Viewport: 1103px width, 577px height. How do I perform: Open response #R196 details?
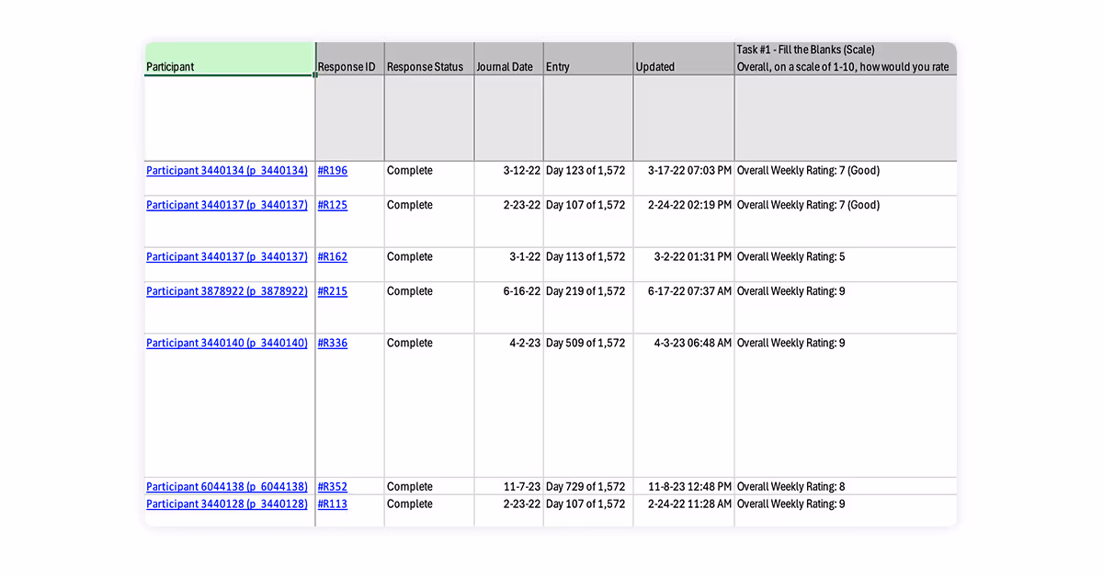click(332, 170)
